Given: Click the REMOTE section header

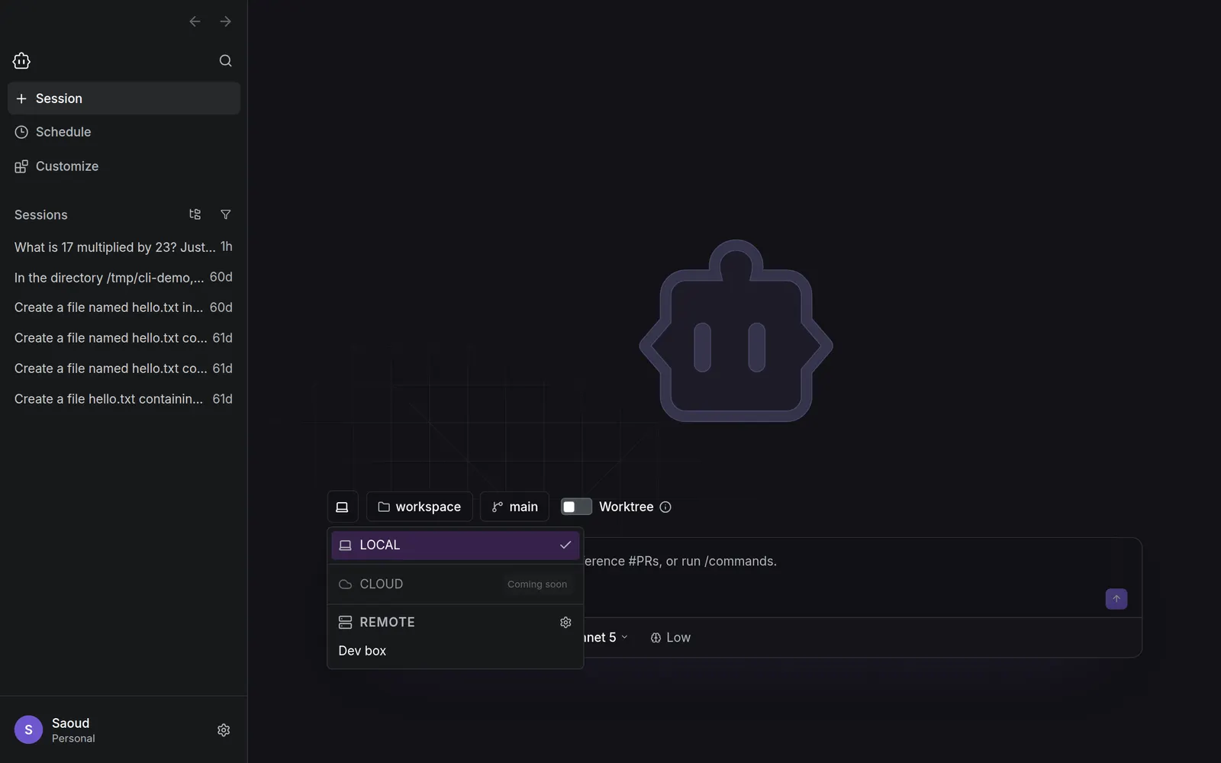Looking at the screenshot, I should click(x=387, y=623).
